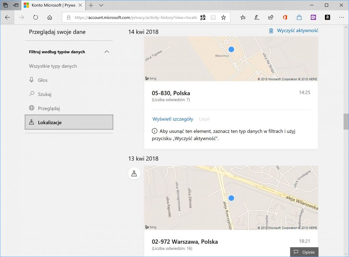
Task: Switch to the Konto Microsoft tab
Action: 53,5
